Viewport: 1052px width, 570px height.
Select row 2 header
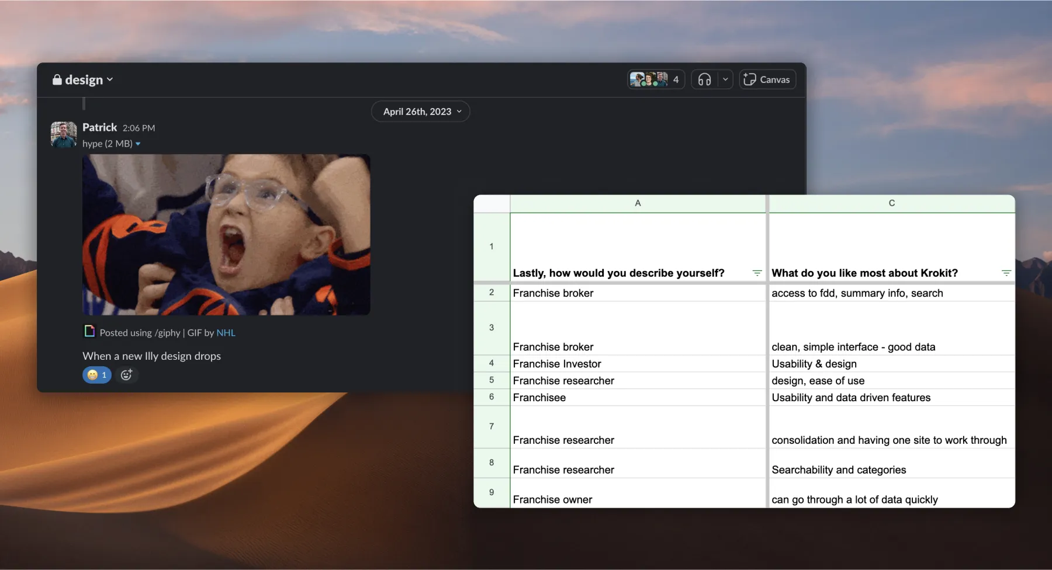[492, 292]
